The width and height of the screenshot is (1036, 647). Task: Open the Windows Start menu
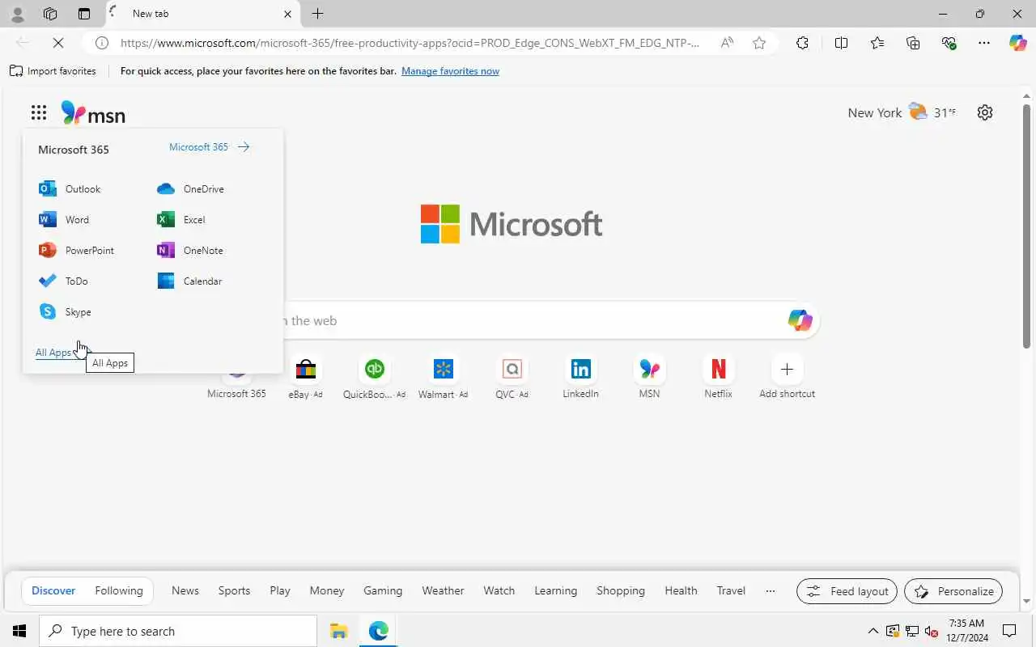pos(19,631)
